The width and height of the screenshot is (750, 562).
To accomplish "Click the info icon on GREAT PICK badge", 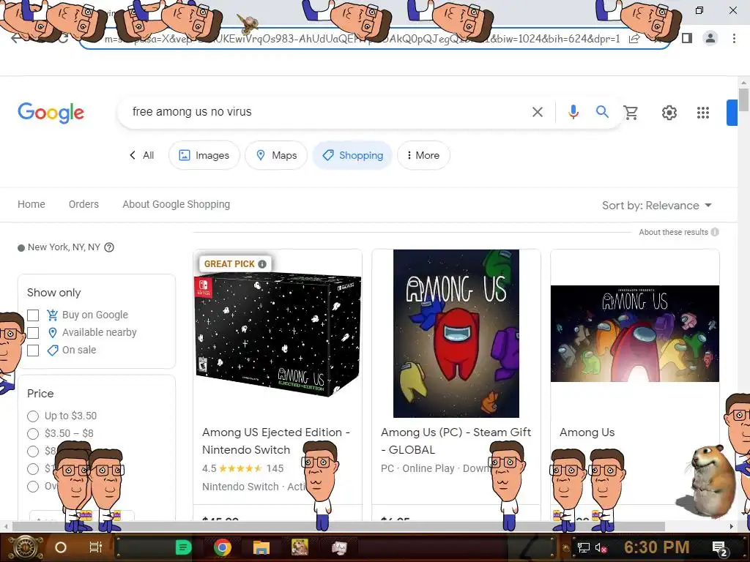I will [x=262, y=263].
